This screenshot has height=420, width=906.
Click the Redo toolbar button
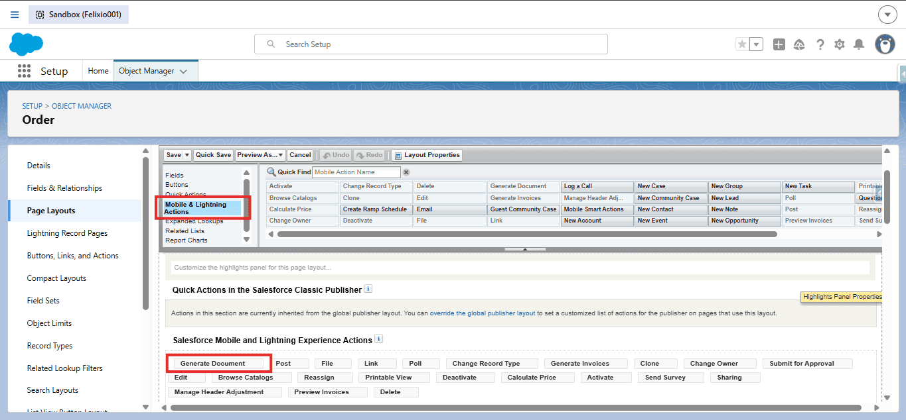pyautogui.click(x=370, y=155)
